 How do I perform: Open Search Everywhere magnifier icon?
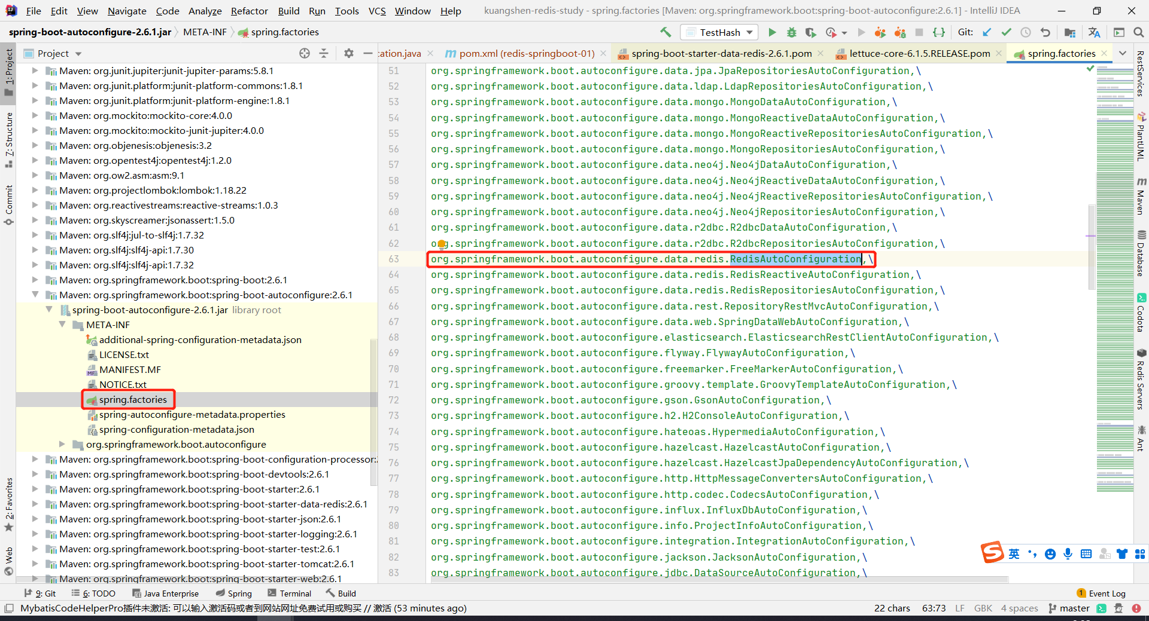click(1138, 32)
